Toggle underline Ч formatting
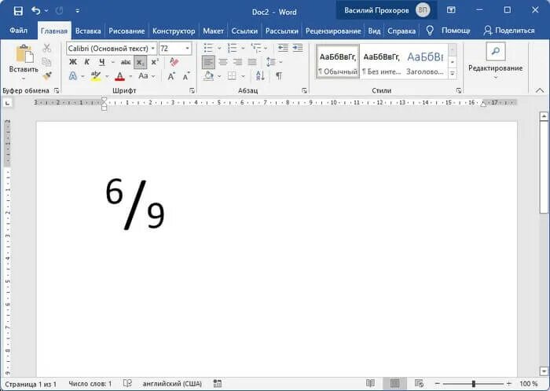 [101, 62]
